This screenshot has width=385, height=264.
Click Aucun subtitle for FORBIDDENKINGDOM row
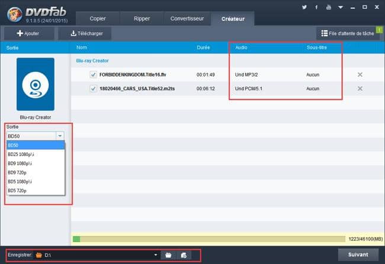coord(313,75)
